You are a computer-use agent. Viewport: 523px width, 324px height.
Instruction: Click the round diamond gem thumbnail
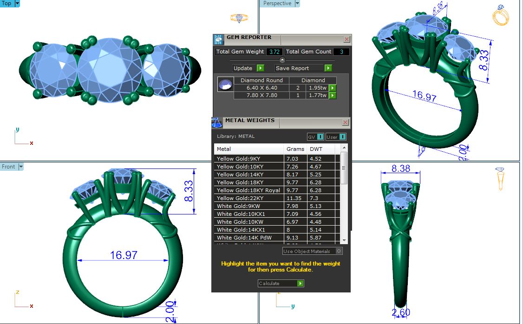[x=225, y=84]
